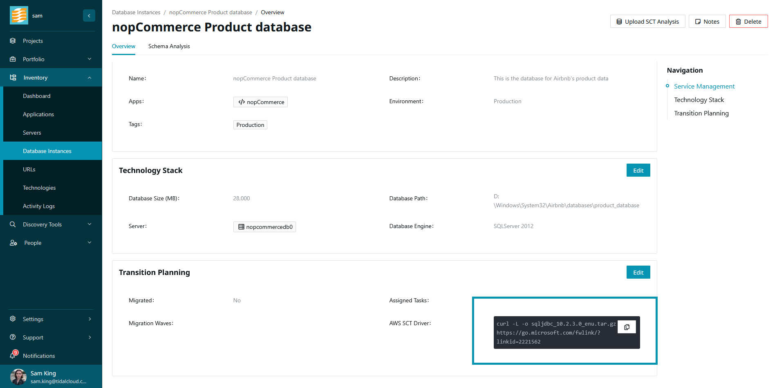The width and height of the screenshot is (777, 388).
Task: Expand the Portfolio menu chevron
Action: tap(90, 59)
